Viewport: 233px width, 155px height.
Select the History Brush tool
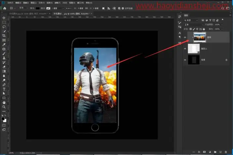[x=4, y=63]
